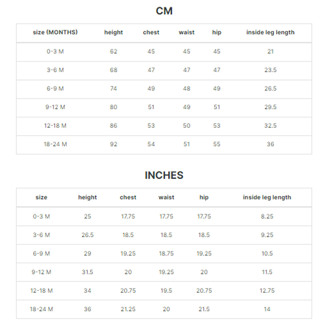Select the 6-9 M size in CM table

coord(55,88)
